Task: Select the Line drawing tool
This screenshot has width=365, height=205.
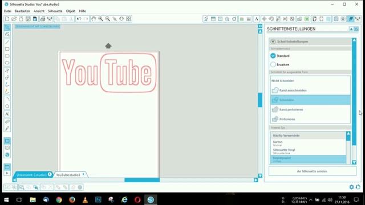Action: [7, 42]
